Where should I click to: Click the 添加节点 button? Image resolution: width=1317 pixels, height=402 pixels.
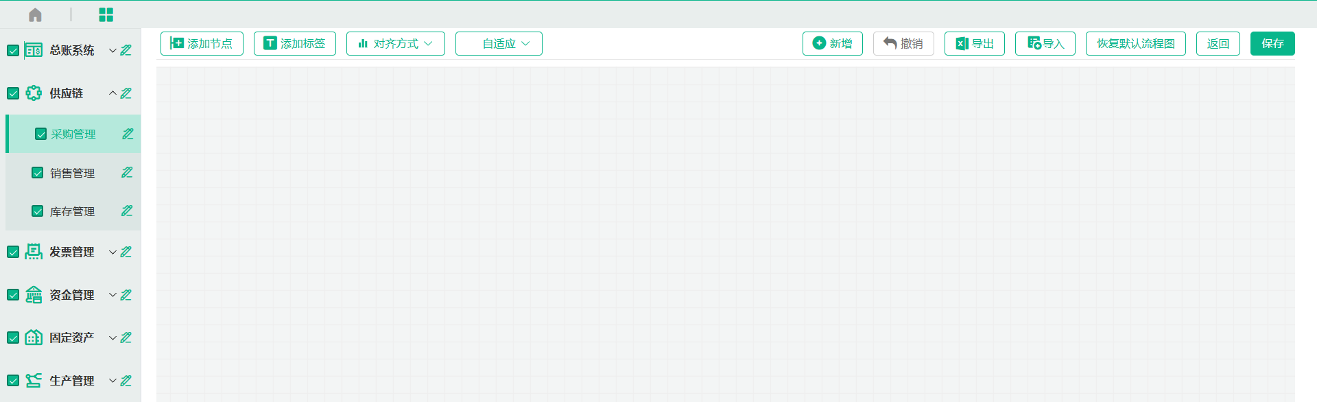click(x=202, y=43)
